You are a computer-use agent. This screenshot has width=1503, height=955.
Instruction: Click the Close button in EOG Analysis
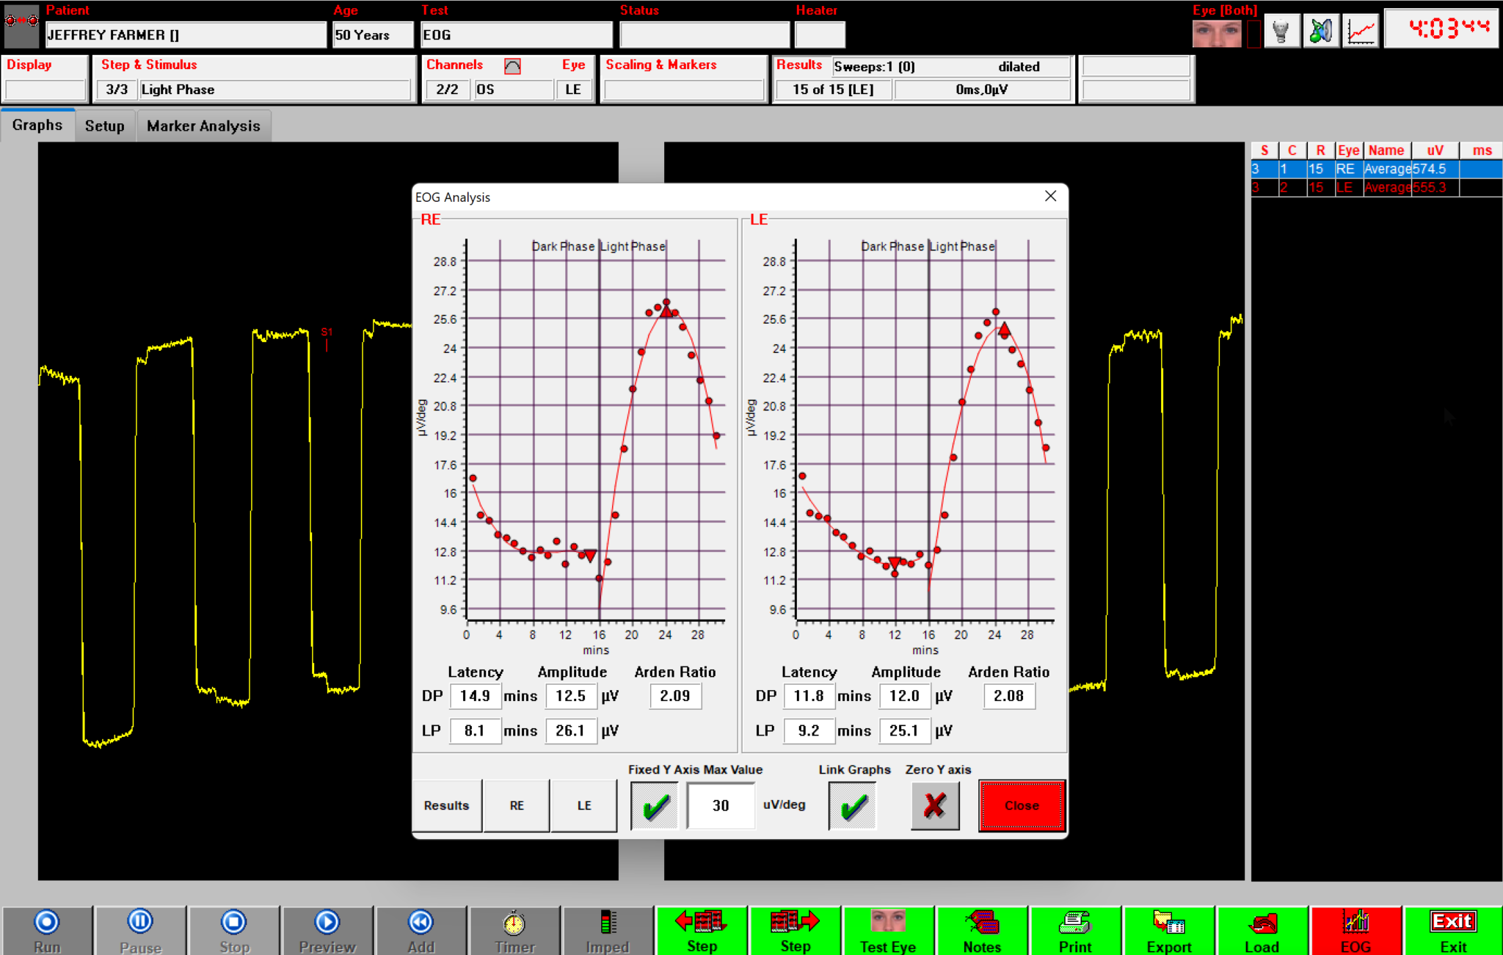pyautogui.click(x=1021, y=805)
